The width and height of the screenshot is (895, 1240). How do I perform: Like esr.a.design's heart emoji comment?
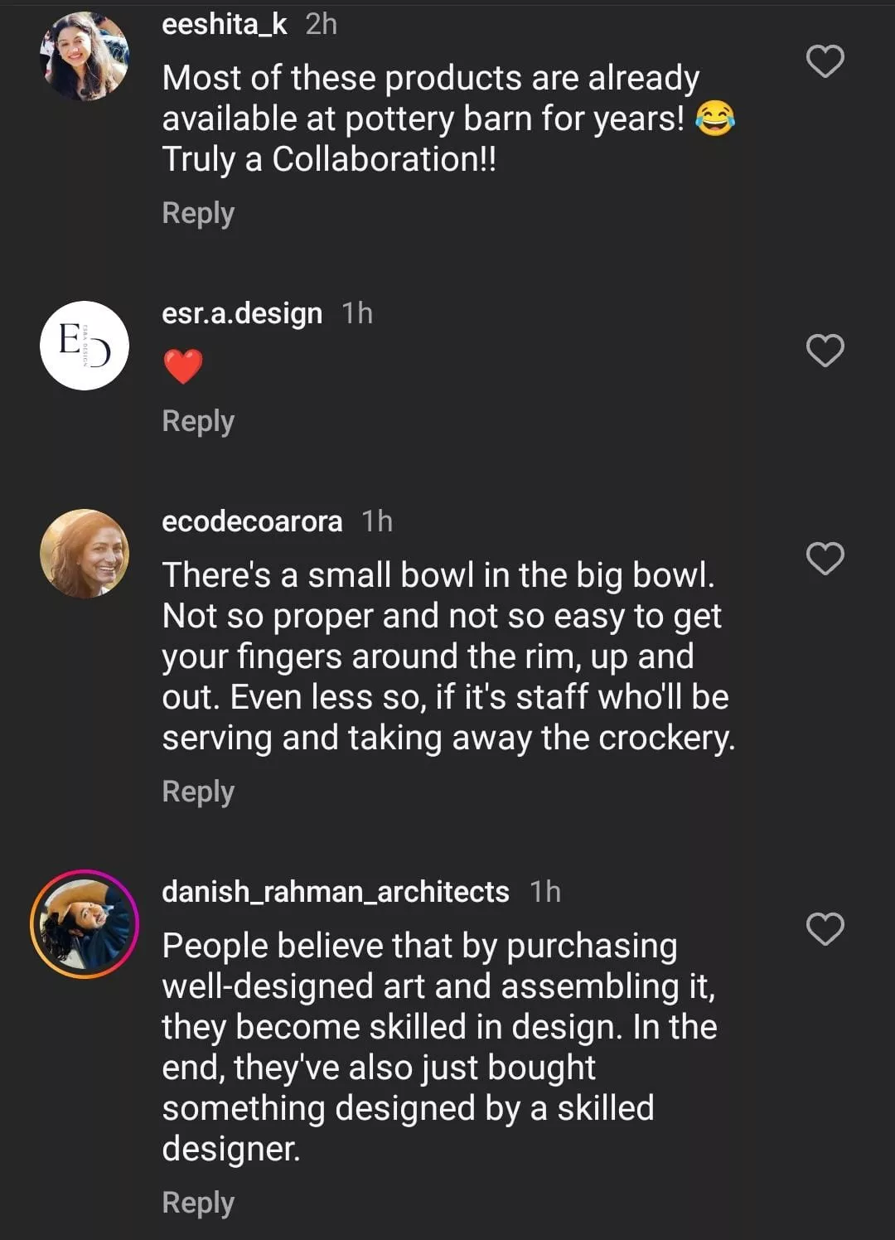825,351
